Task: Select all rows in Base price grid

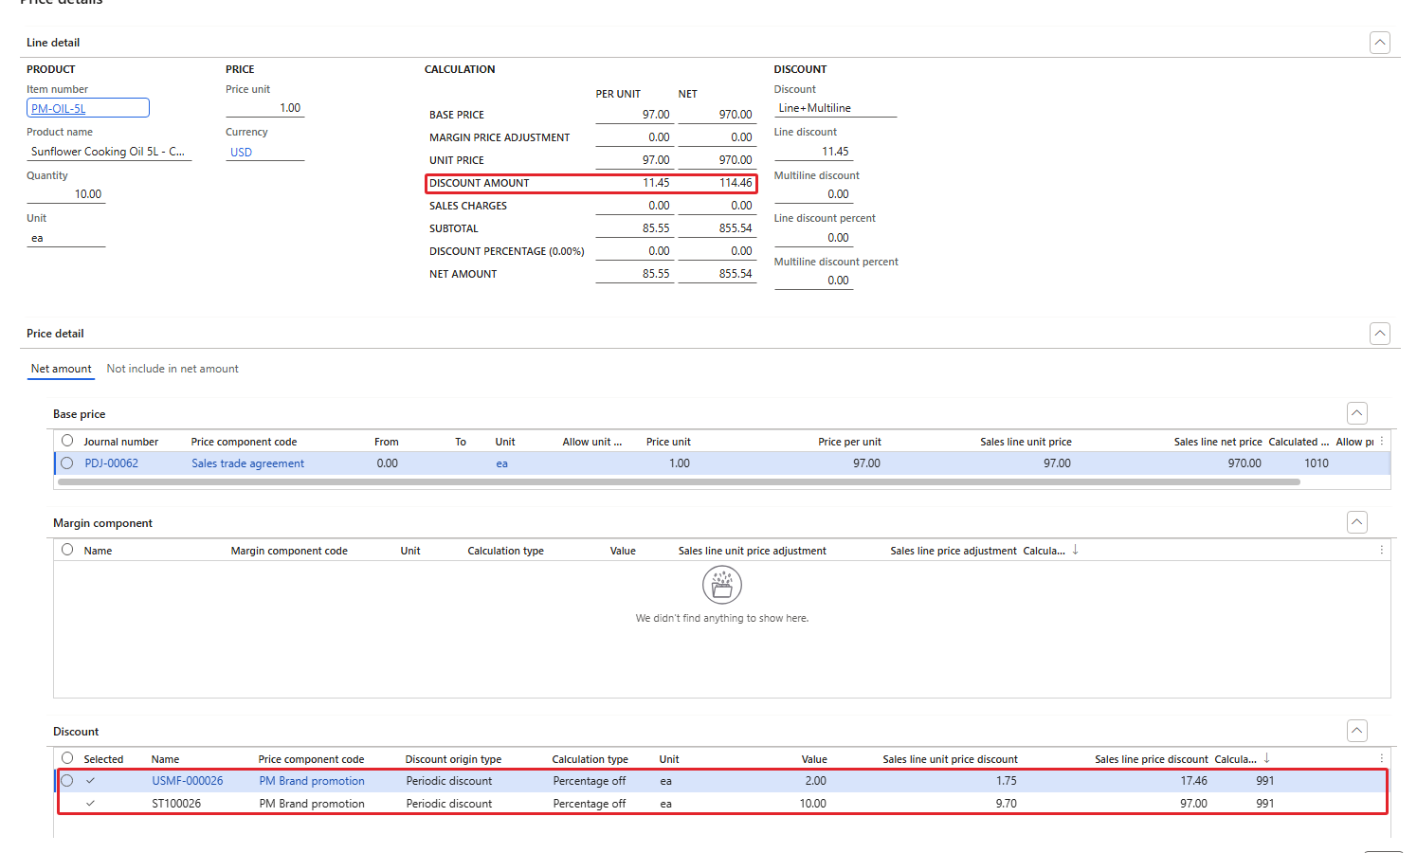Action: 67,441
